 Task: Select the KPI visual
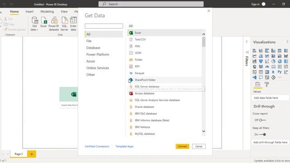pos(286,67)
